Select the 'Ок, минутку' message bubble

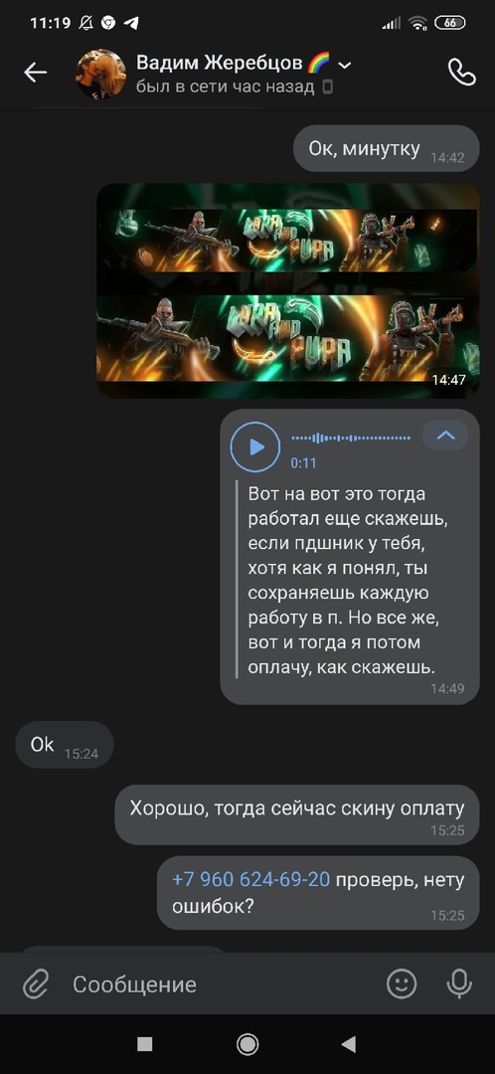[x=386, y=148]
